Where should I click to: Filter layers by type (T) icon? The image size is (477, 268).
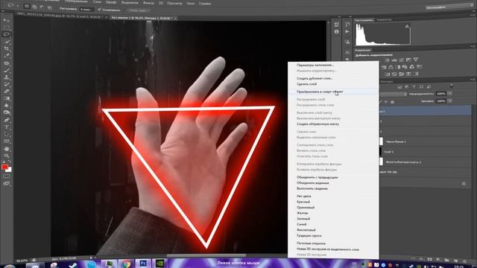[414, 87]
